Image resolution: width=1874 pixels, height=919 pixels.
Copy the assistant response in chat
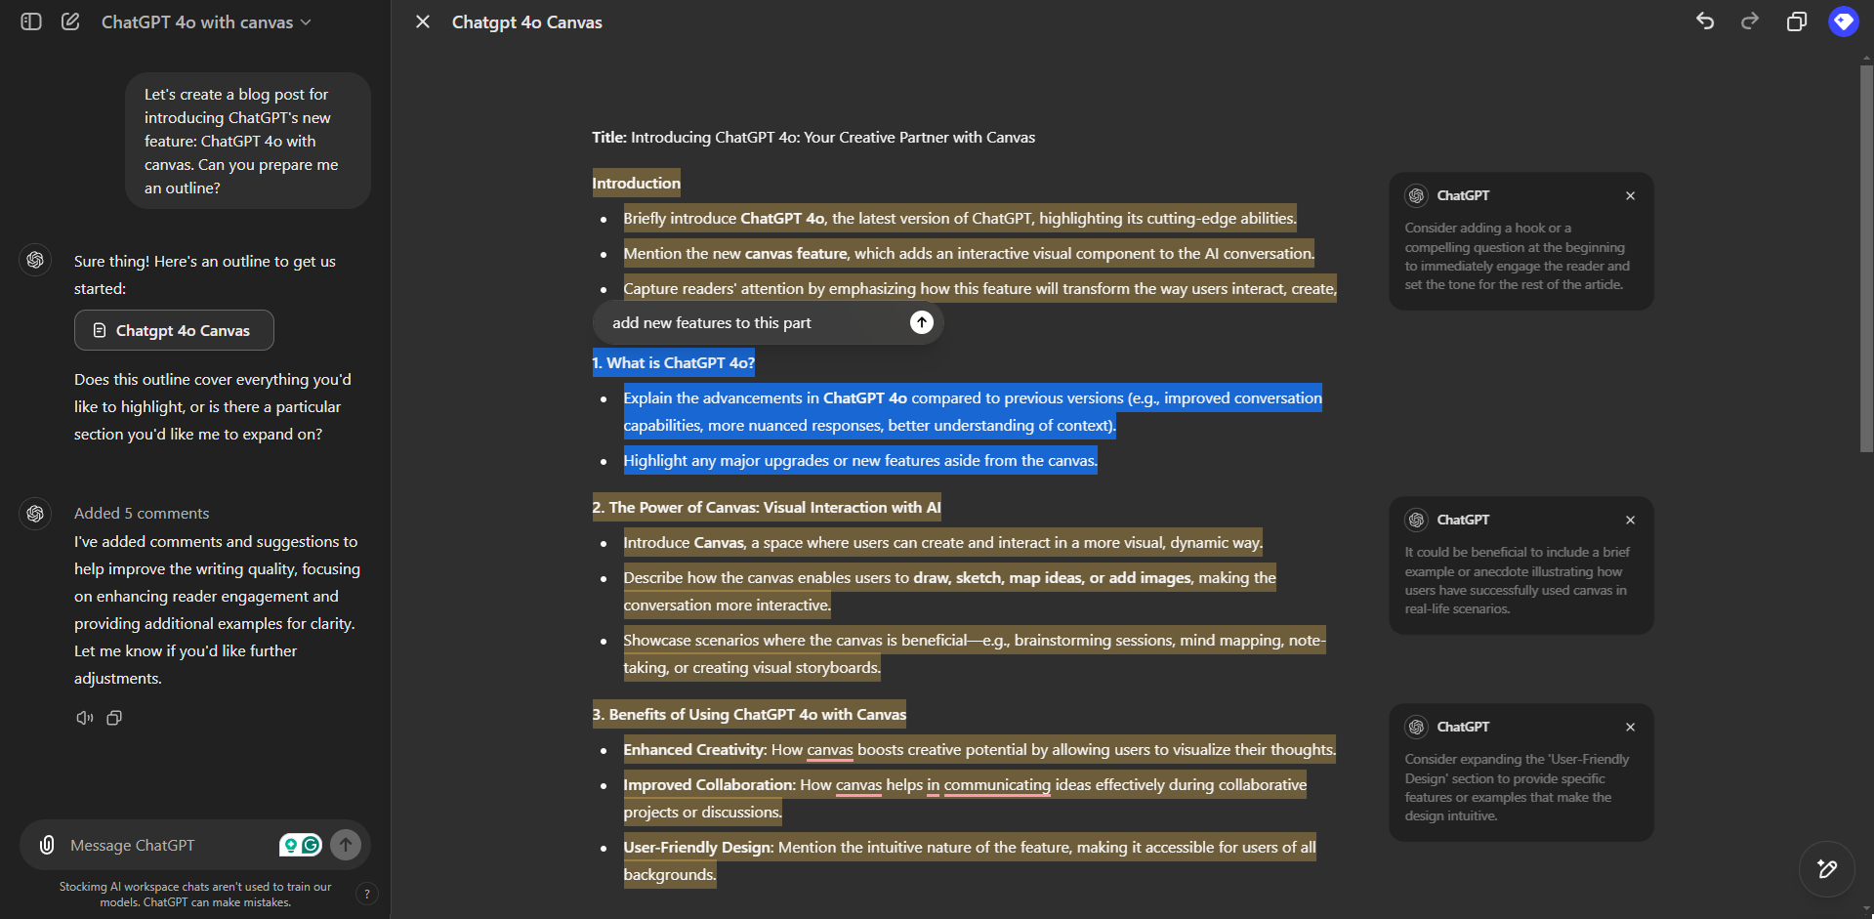[114, 718]
